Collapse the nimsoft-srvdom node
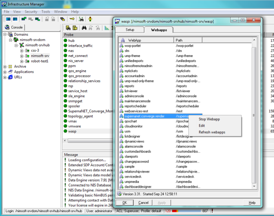Viewport: 274px width, 216px height. 11,40
